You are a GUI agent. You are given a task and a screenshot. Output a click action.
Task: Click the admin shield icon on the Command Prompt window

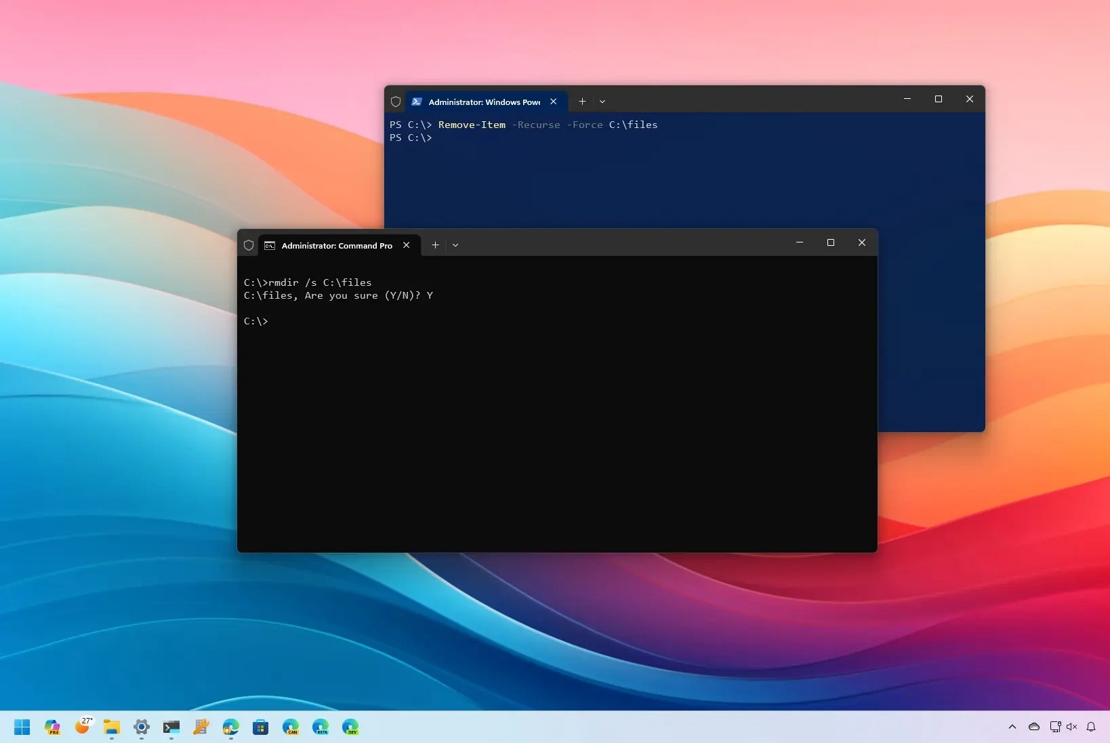[249, 245]
